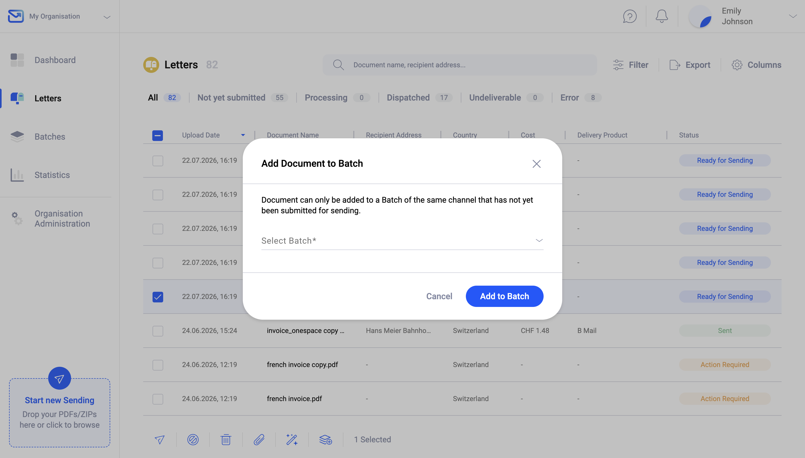Viewport: 805px width, 458px height.
Task: Click the B Mail delivery product cell
Action: point(587,331)
